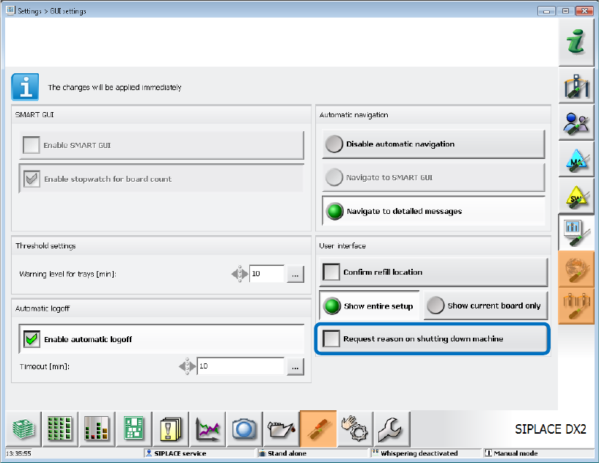The height and width of the screenshot is (463, 599).
Task: Select Navigate to SMART GUI option
Action: (433, 177)
